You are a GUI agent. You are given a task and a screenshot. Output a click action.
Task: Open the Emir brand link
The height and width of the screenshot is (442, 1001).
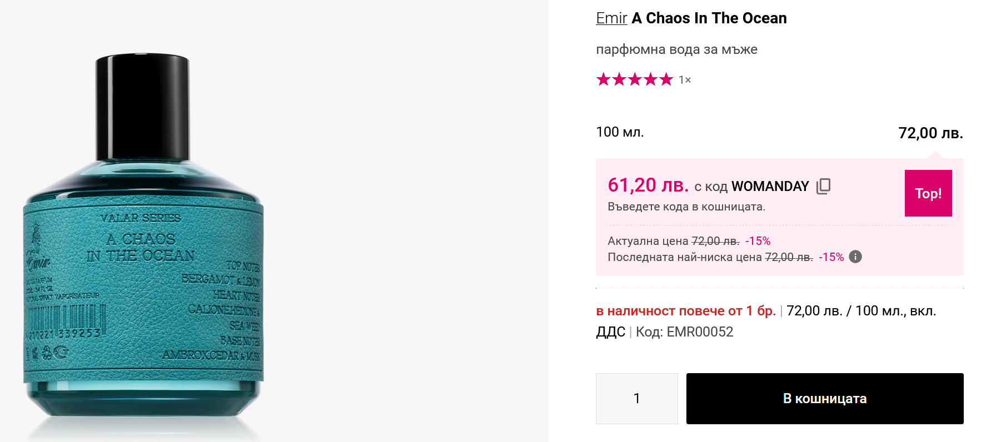[x=611, y=18]
